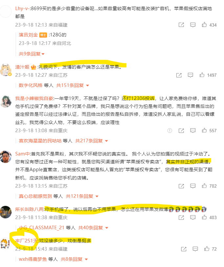Screen dimensions: 224x267
Task: Open reply icon on 渣汁姬 comment
Action: (190, 75)
